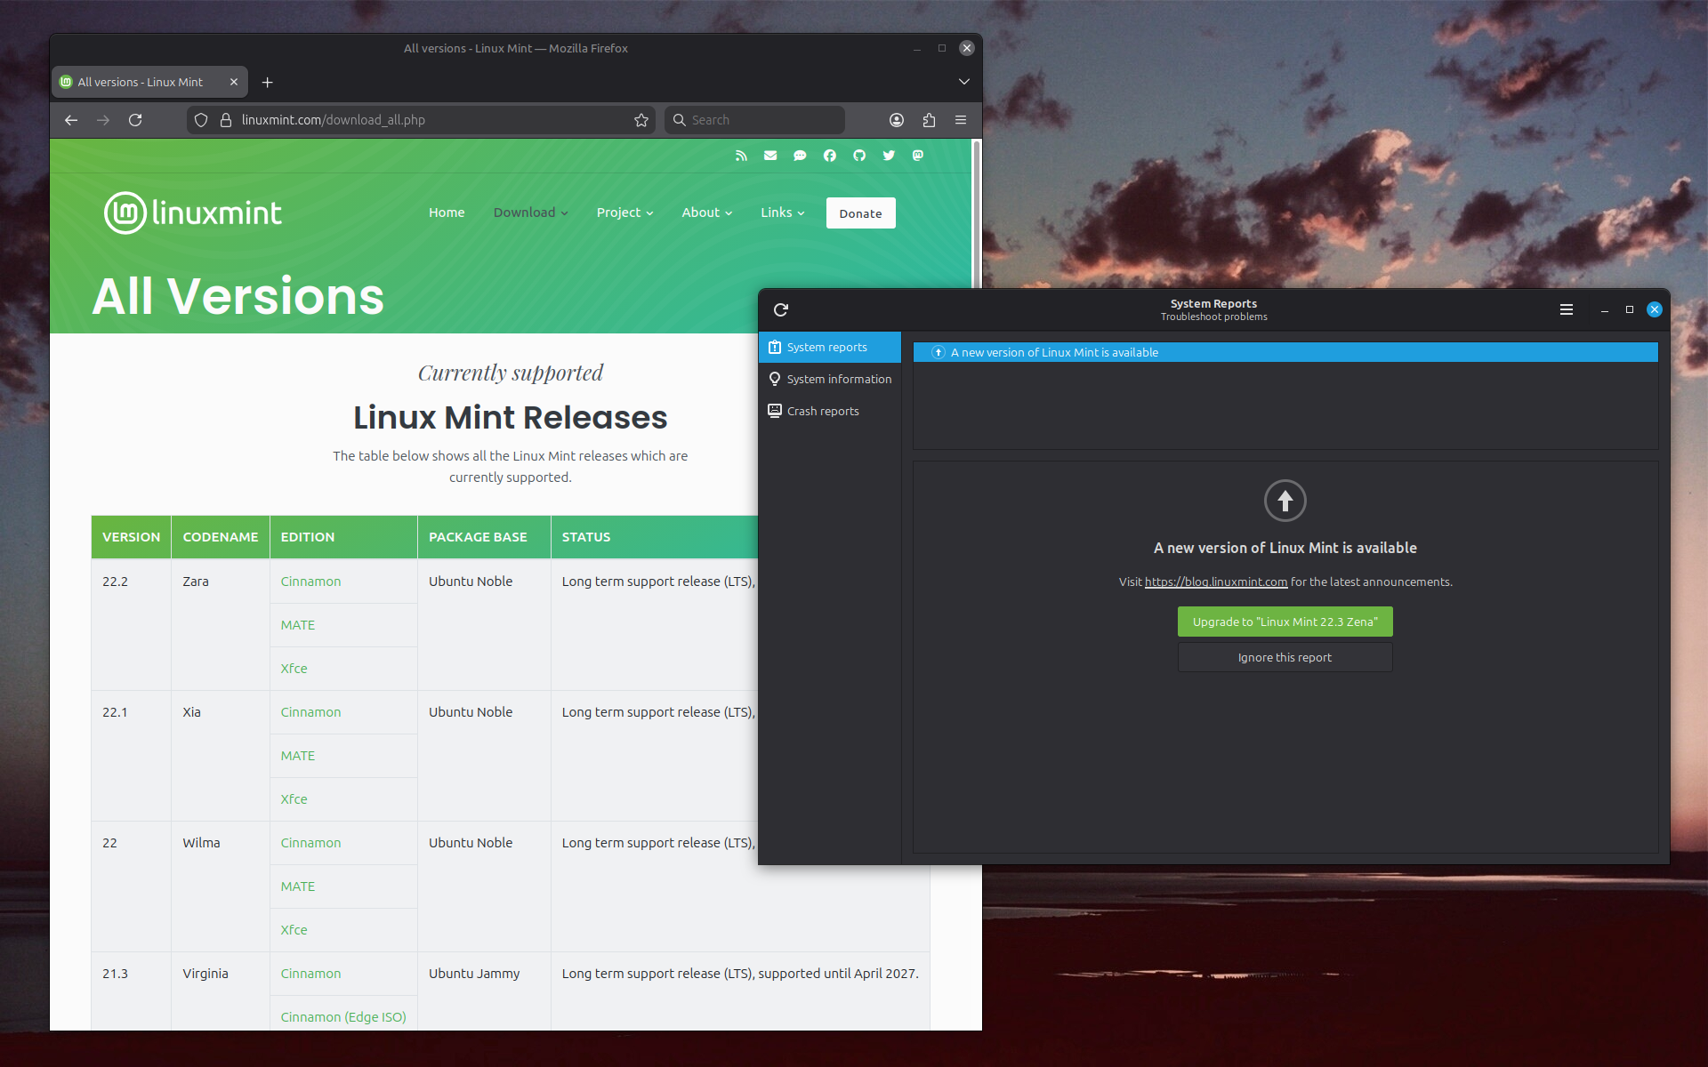This screenshot has height=1067, width=1708.
Task: Expand the About navigation dropdown
Action: (x=706, y=213)
